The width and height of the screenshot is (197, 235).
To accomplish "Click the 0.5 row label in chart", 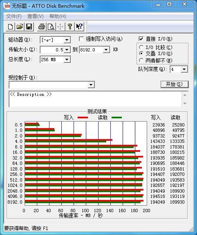I will tap(18, 125).
